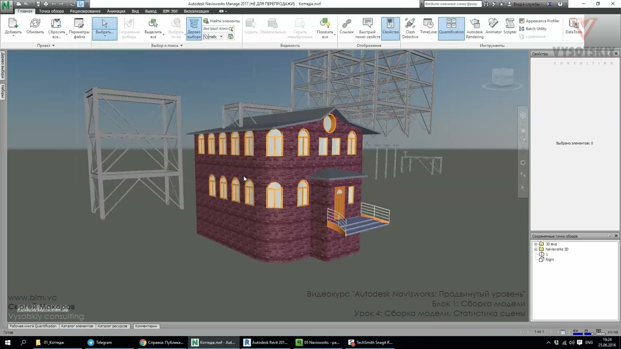621x349 pixels.
Task: Open the Clash Detective tool
Action: 410,28
